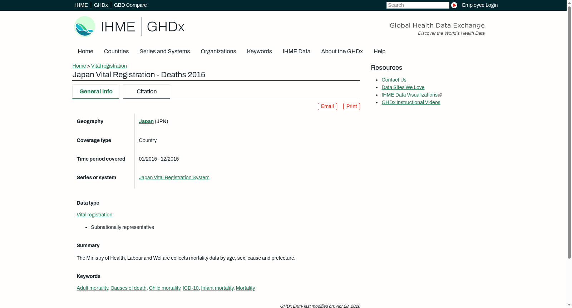This screenshot has width=572, height=308.
Task: Open Employee Login
Action: point(480,5)
